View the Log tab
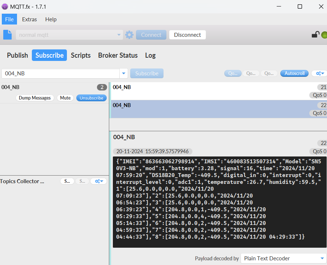Screen dimensions: 327x265 click(x=150, y=55)
